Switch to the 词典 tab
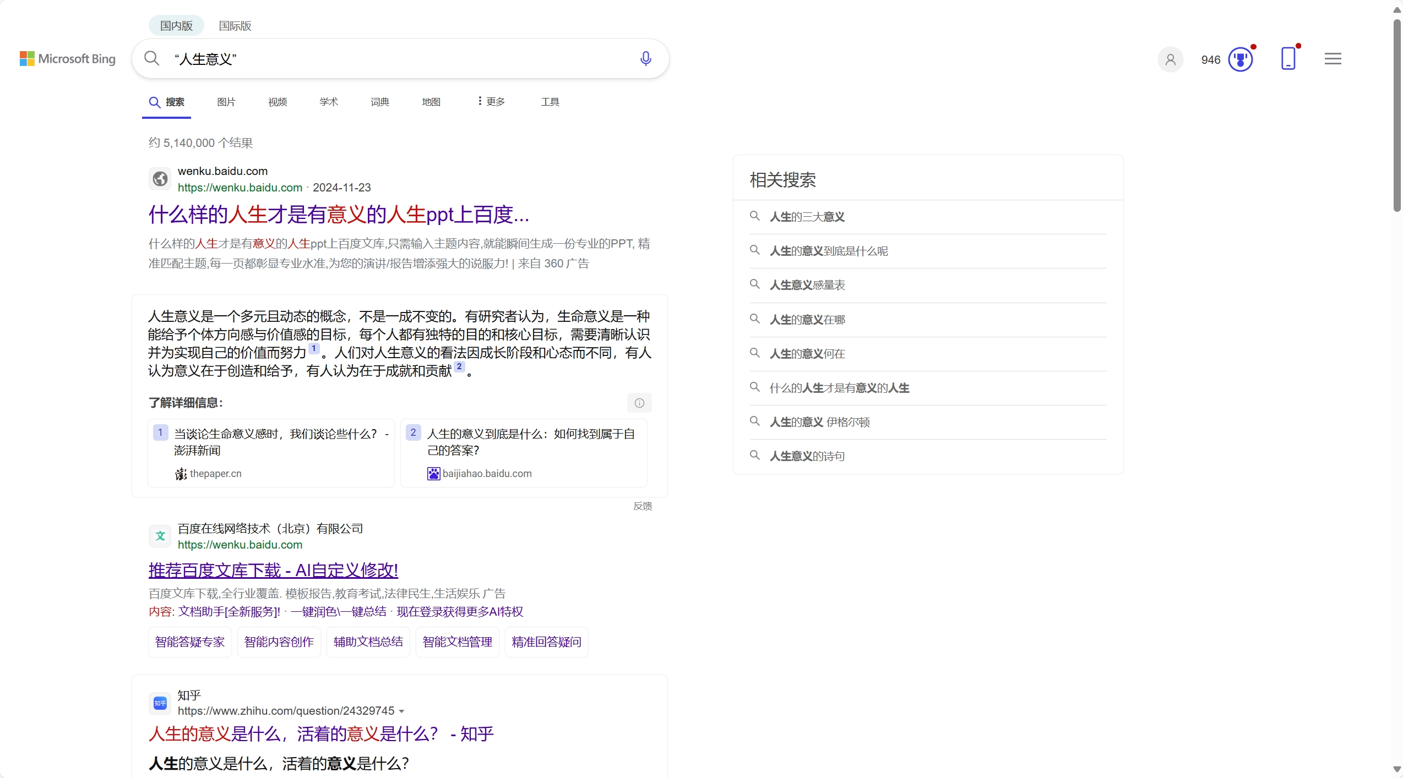Image resolution: width=1403 pixels, height=778 pixels. pos(380,102)
